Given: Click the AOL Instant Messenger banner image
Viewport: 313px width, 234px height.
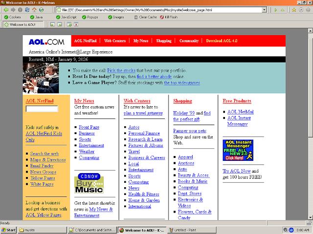Looking at the screenshot, I should click(238, 150).
